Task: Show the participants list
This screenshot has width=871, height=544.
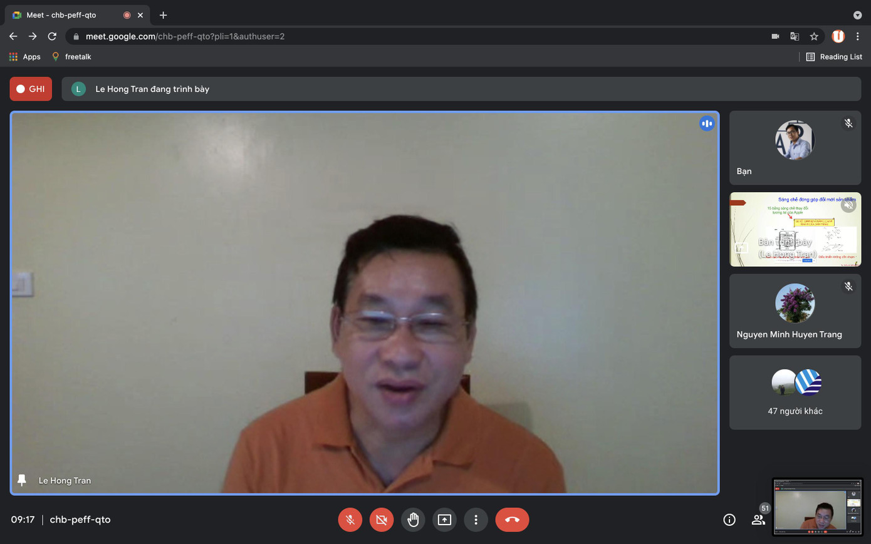Action: (758, 520)
